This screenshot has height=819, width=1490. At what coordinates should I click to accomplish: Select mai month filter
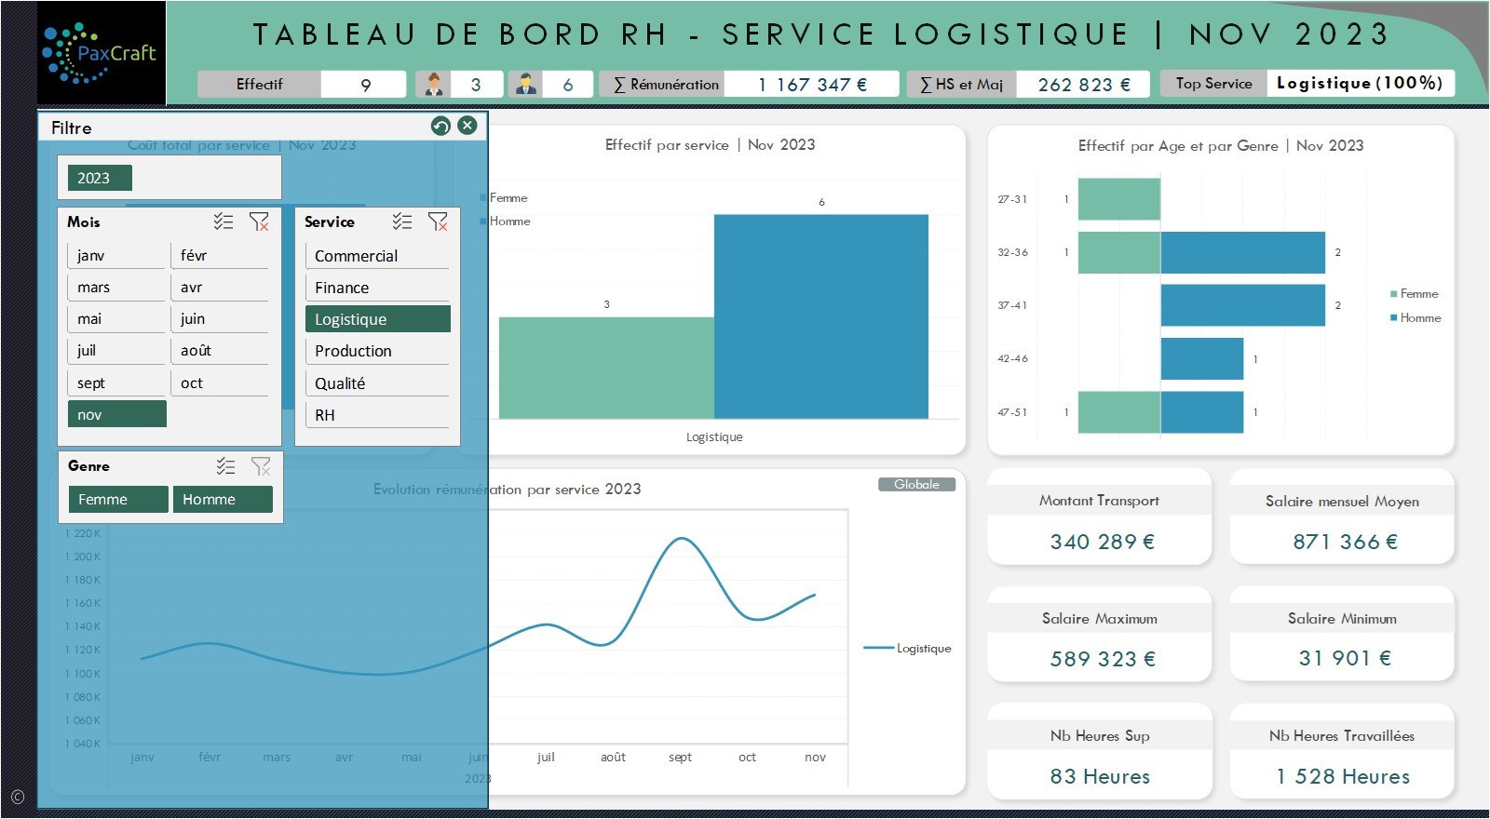pos(115,318)
